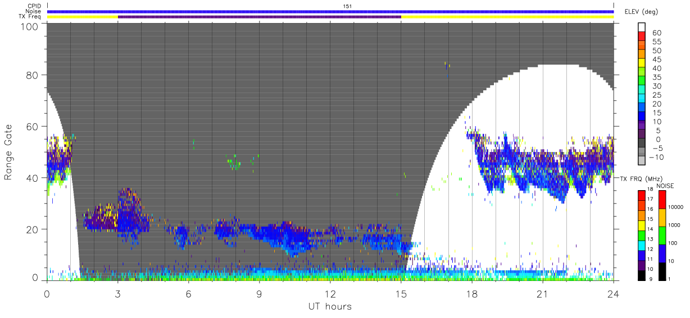This screenshot has width=690, height=318.
Task: Pick the black bottom swatch of the TX FRQ colorbar
Action: [642, 276]
